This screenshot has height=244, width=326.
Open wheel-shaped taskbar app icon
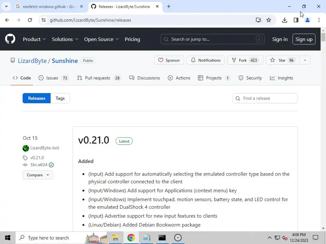[x=178, y=238]
